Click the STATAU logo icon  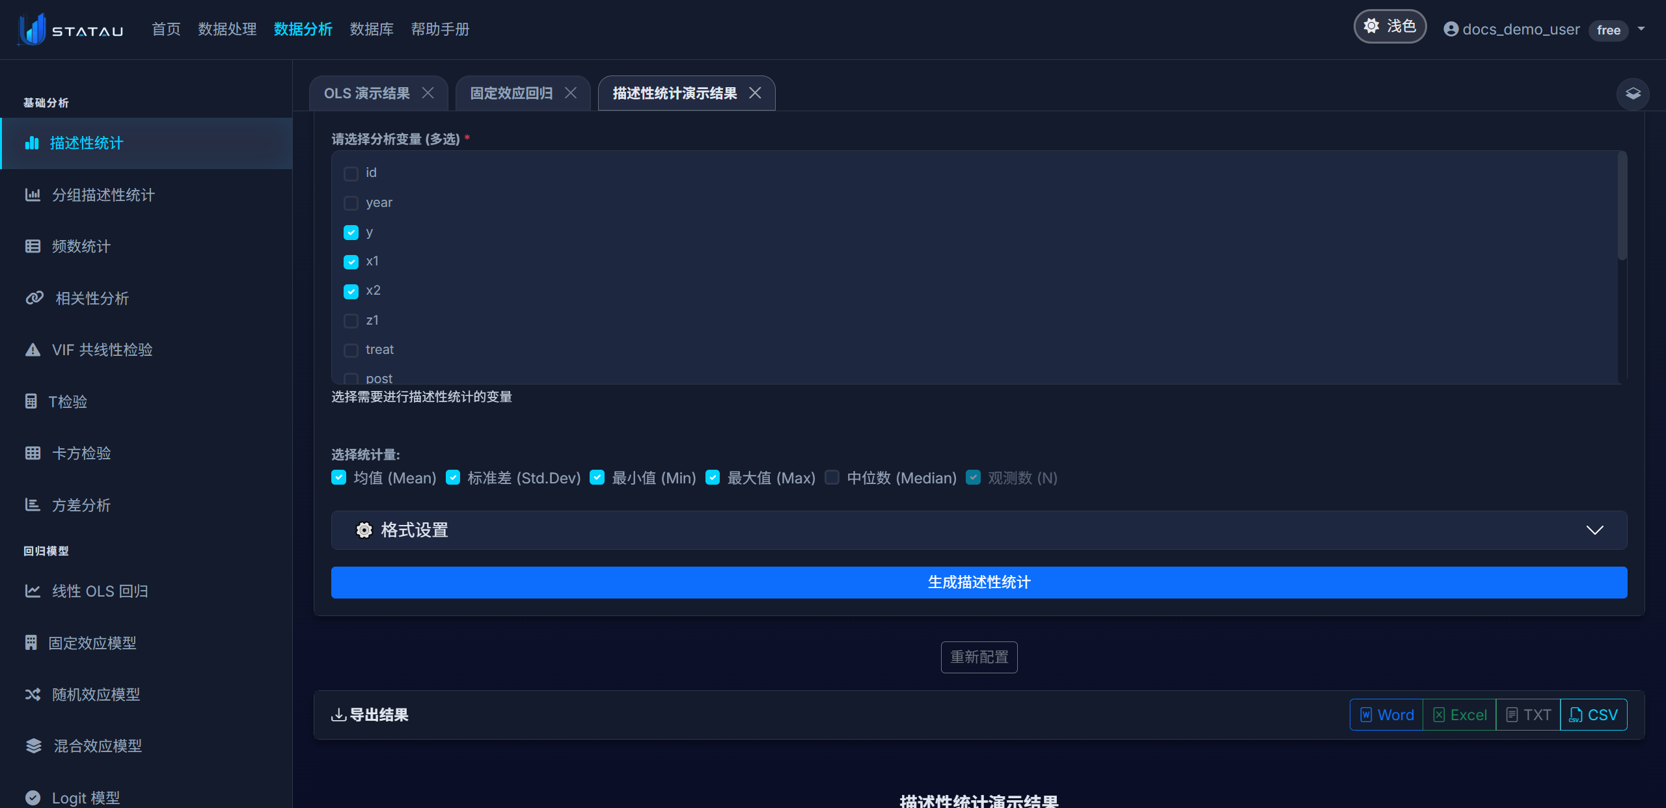coord(32,29)
